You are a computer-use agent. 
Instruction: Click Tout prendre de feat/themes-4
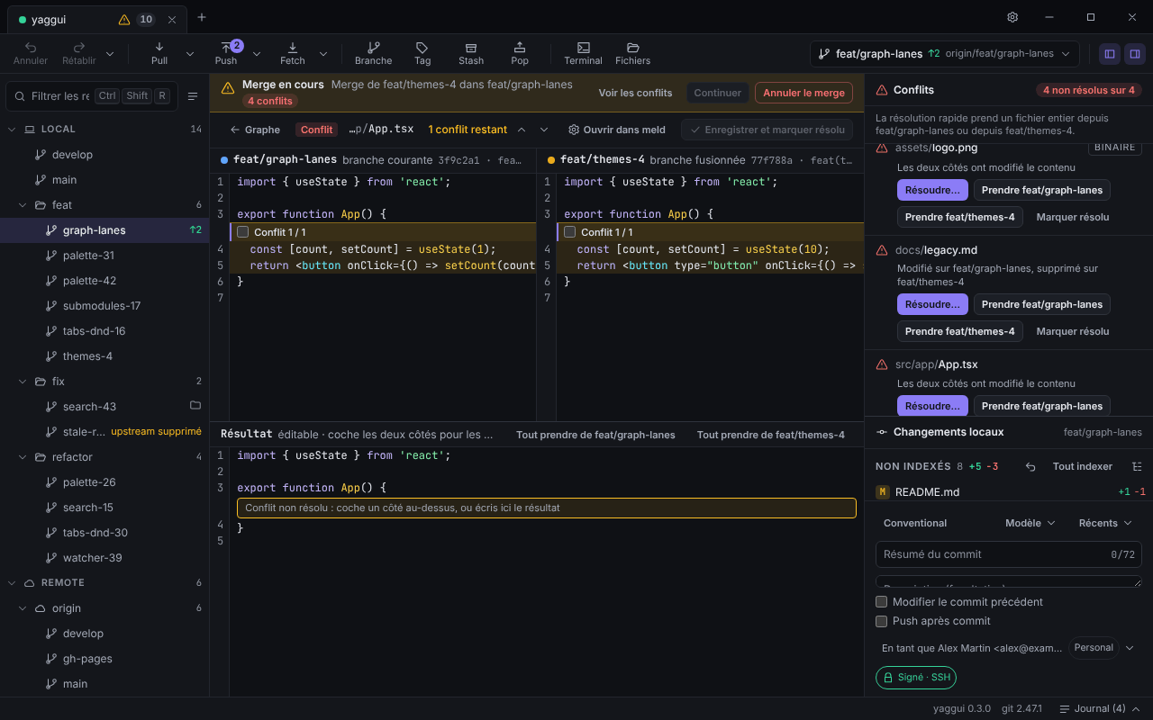(771, 435)
